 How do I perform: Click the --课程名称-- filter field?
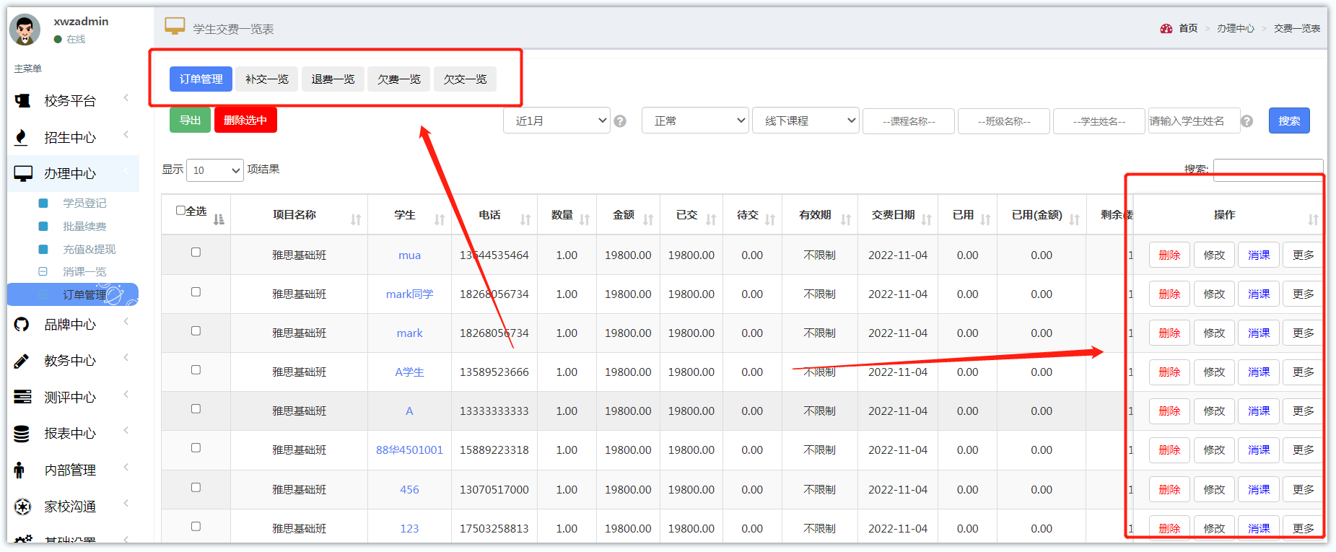pos(909,121)
